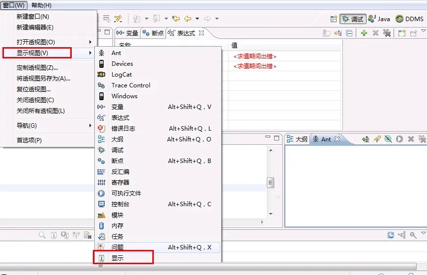Switch to the DDMS perspective
This screenshot has width=427, height=275.
[x=410, y=19]
